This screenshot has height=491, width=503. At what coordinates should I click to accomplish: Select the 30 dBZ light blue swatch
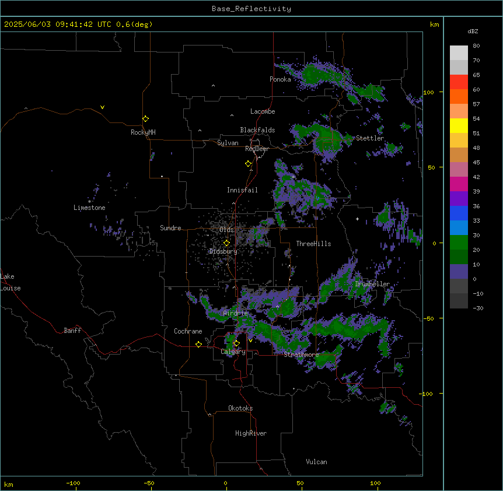coord(459,228)
